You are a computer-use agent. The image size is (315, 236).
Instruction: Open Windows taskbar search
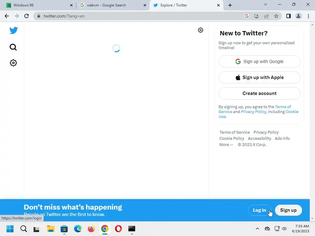point(23,229)
